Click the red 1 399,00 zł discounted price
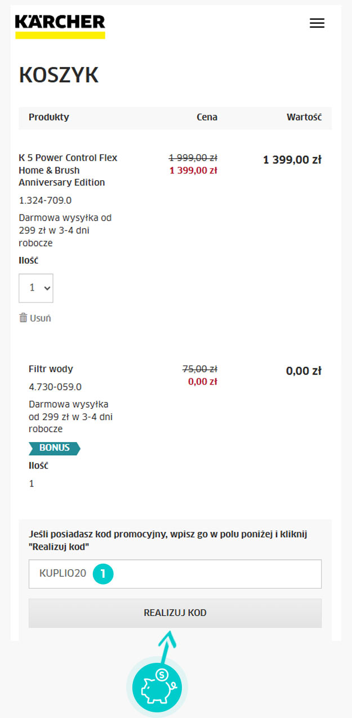The height and width of the screenshot is (718, 352). tap(193, 170)
